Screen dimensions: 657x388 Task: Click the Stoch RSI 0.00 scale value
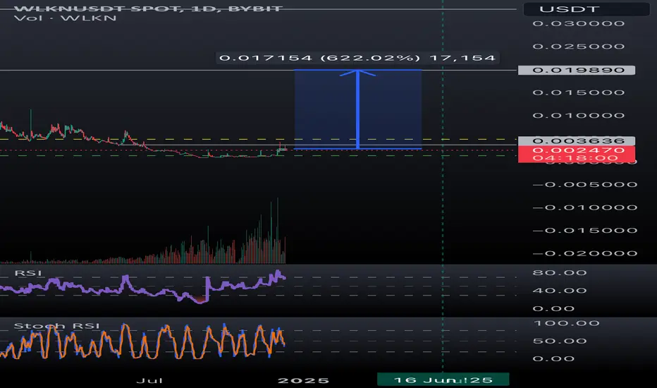tap(553, 358)
